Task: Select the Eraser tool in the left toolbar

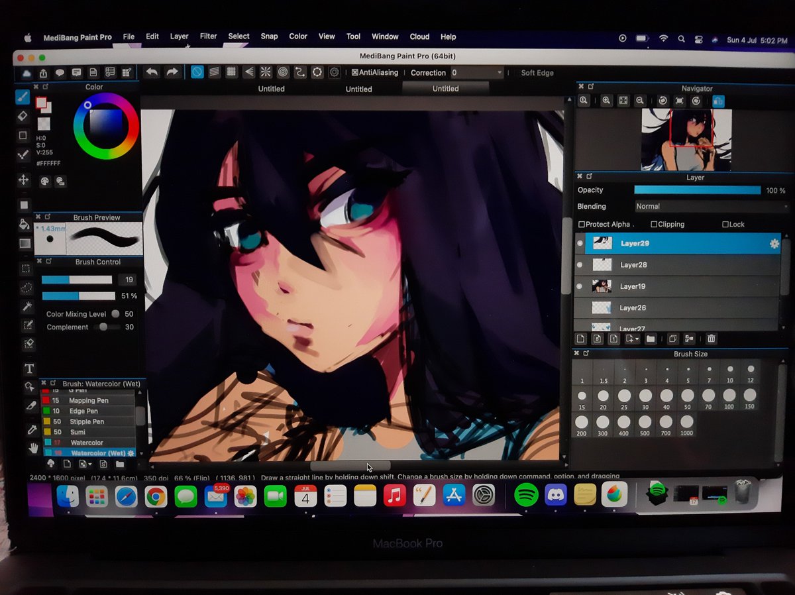Action: [23, 116]
